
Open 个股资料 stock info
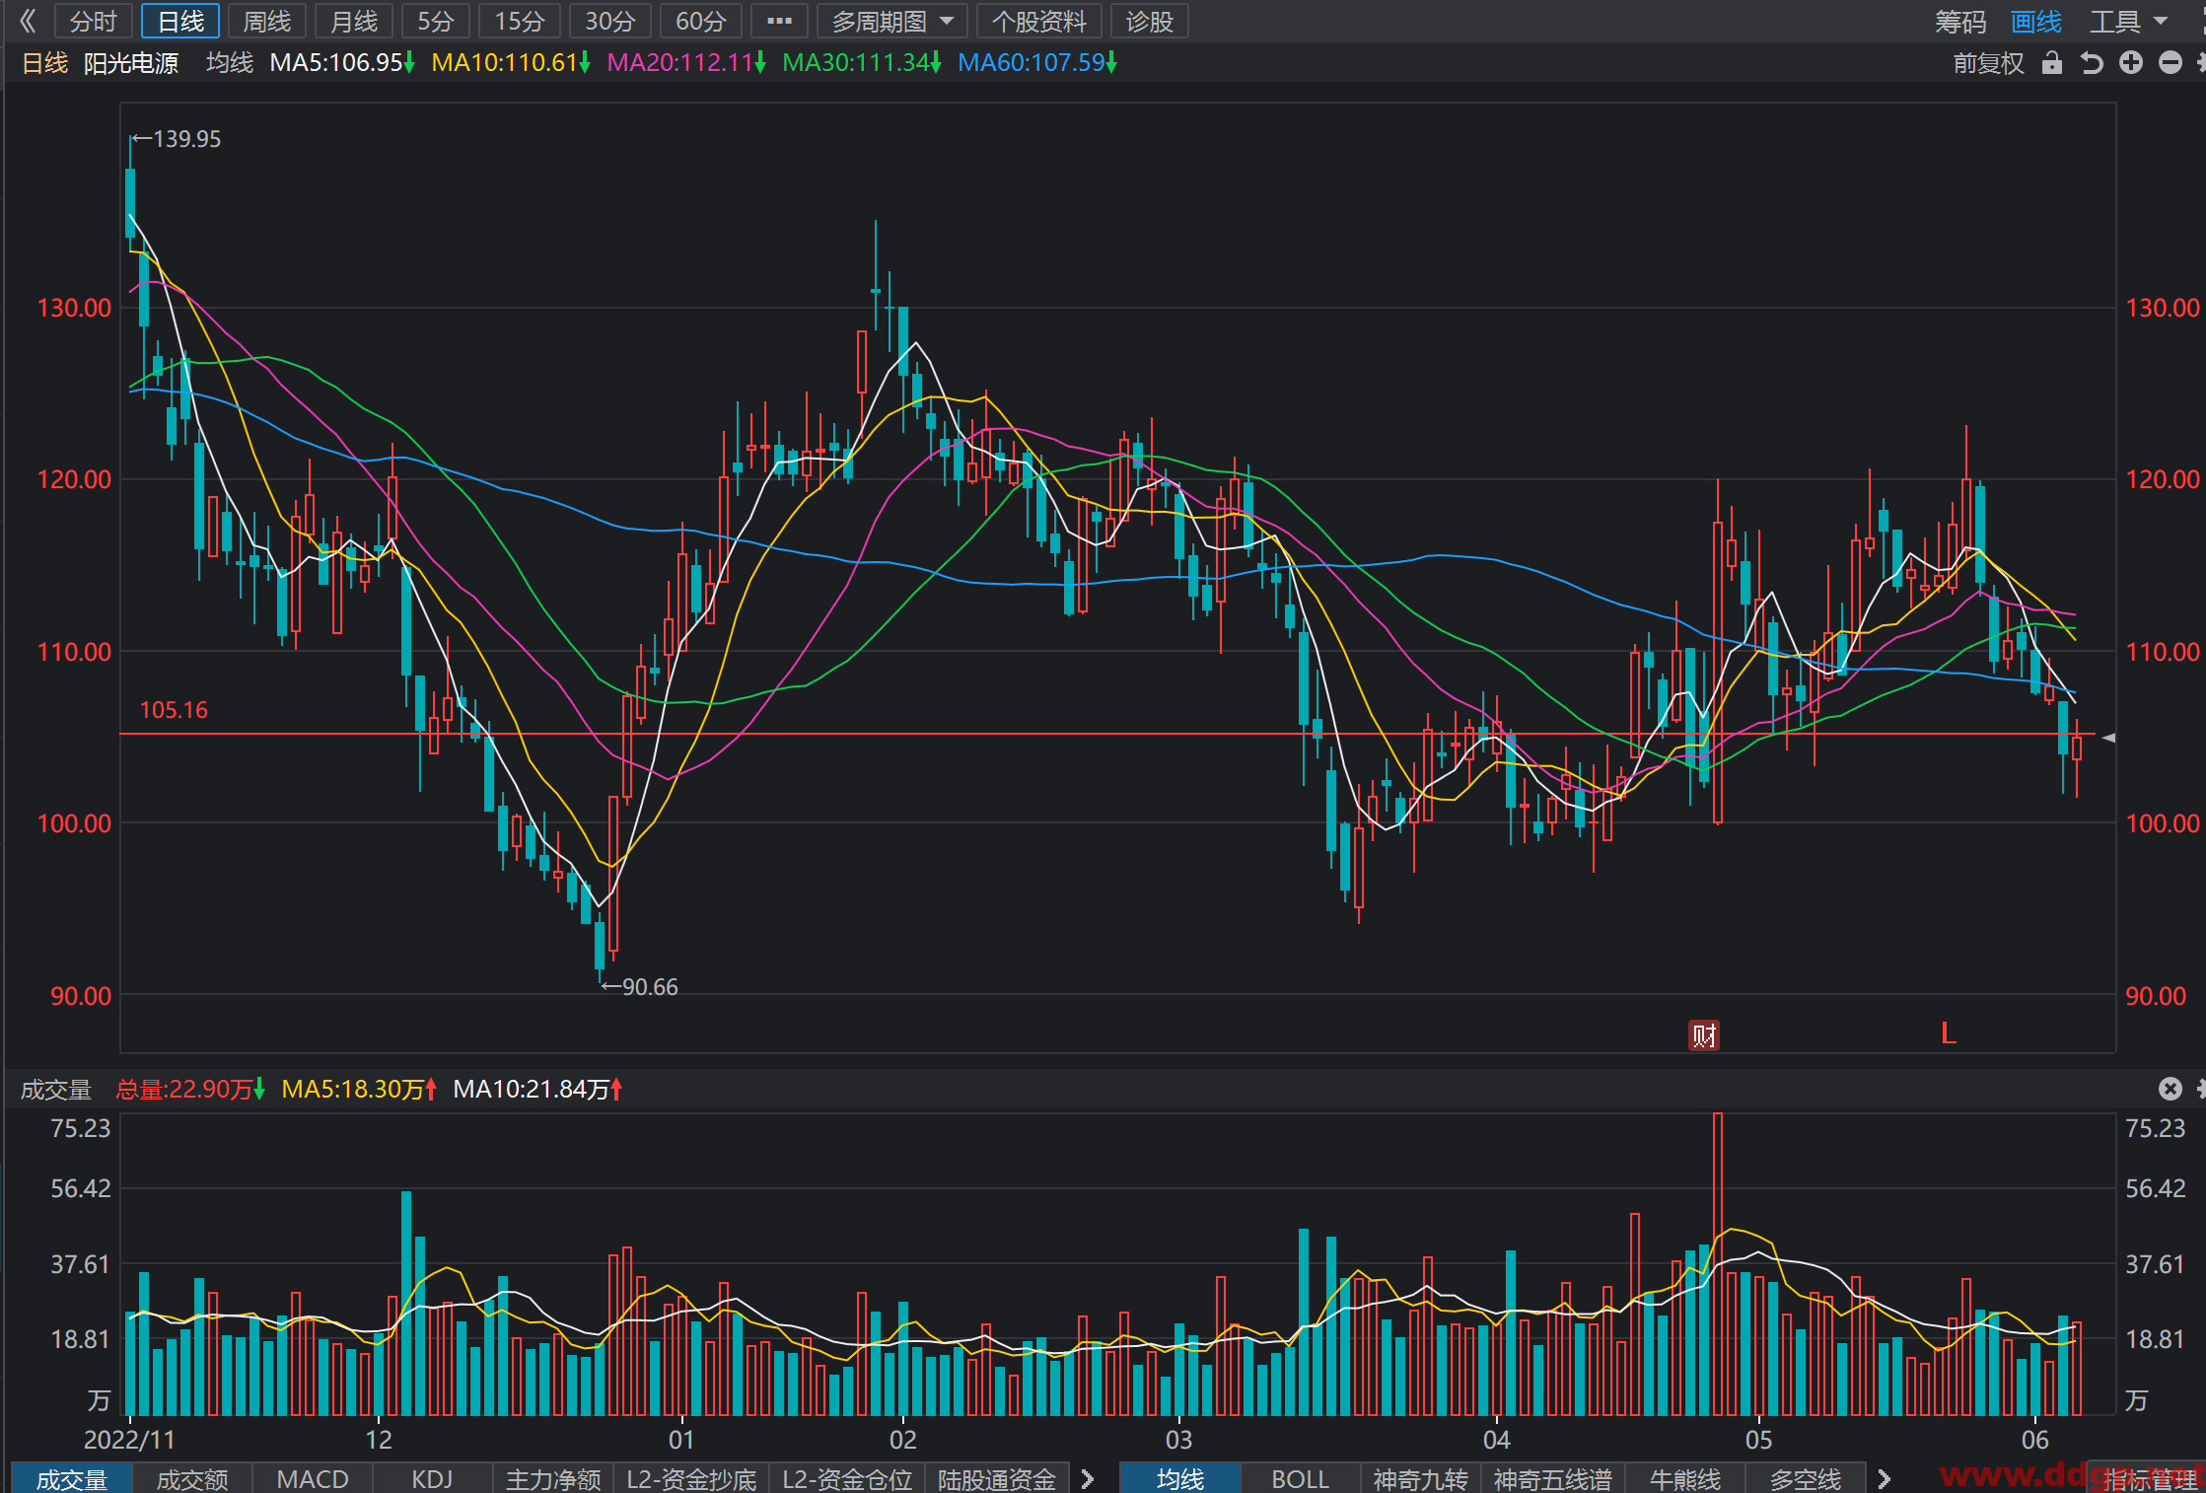click(1039, 21)
